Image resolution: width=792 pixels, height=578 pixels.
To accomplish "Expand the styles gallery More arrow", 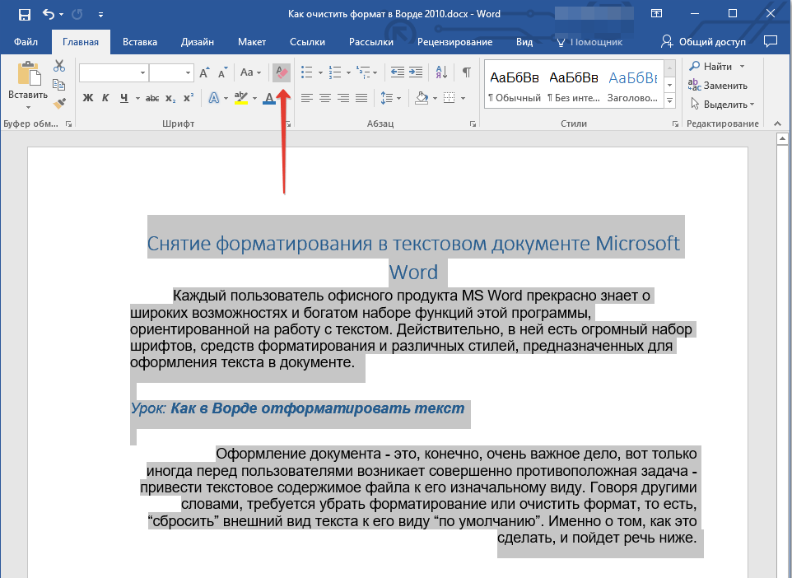I will (x=669, y=100).
